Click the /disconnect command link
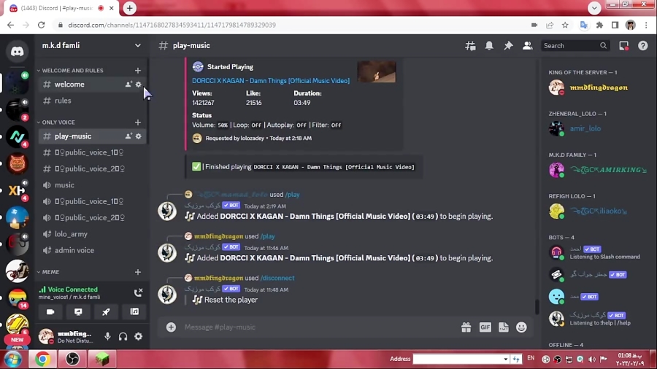657x369 pixels. [277, 279]
